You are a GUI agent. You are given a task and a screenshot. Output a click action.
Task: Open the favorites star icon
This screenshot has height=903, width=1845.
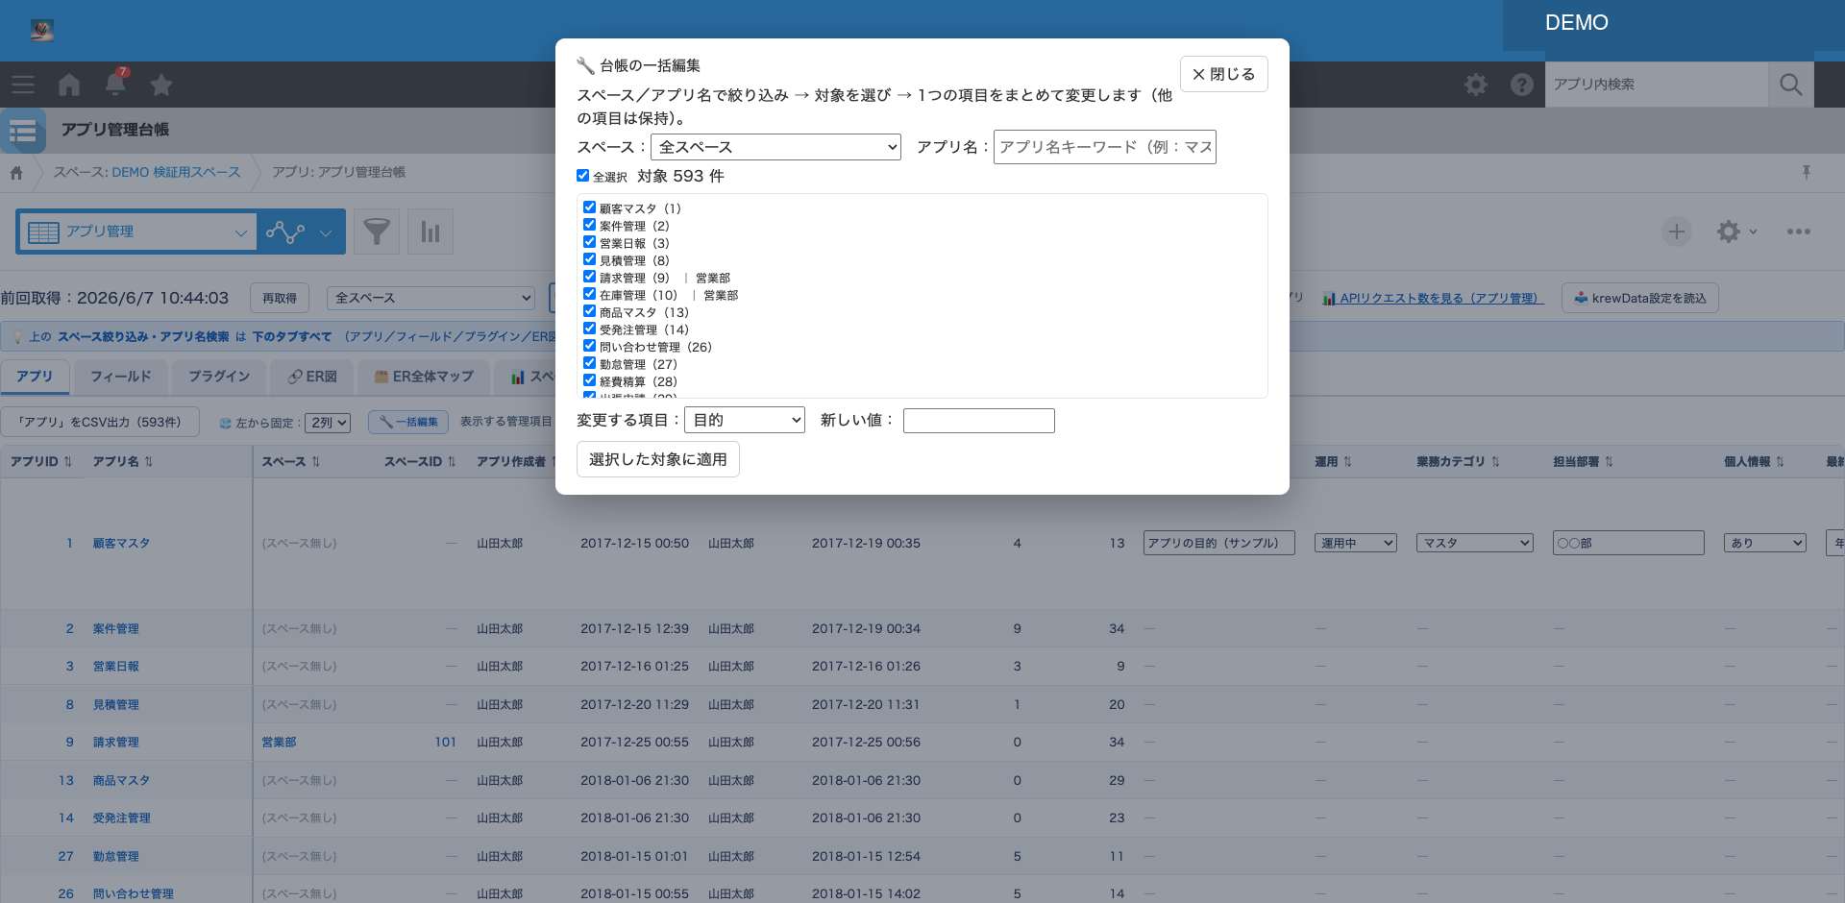tap(161, 85)
